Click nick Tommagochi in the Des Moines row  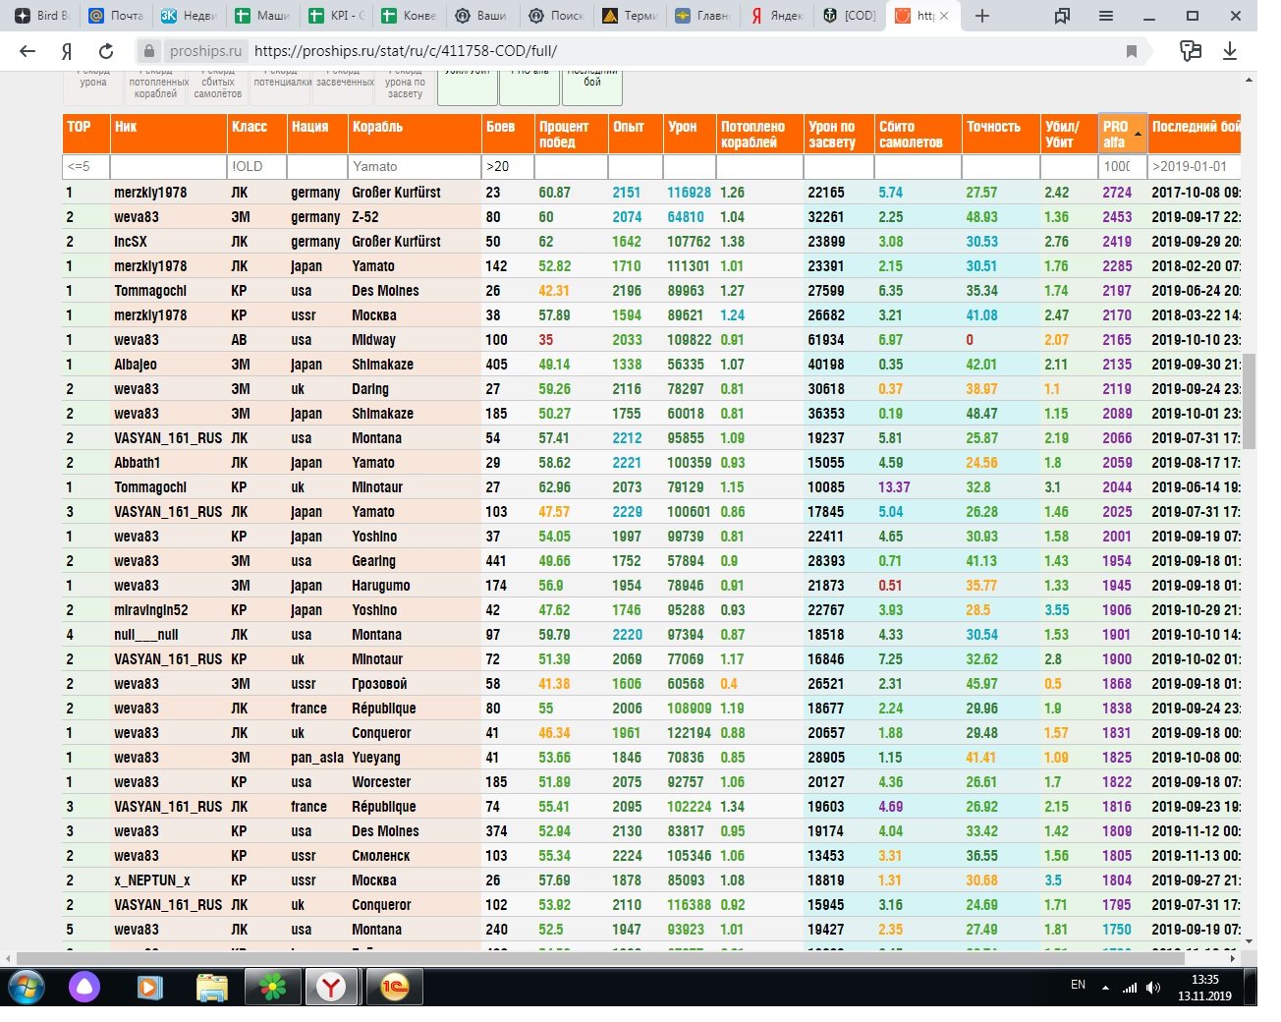coord(150,291)
